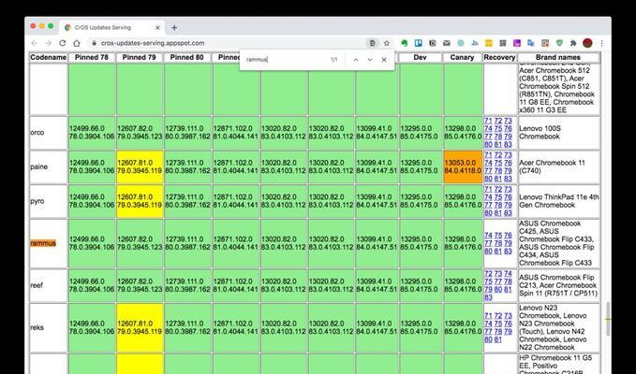Viewport: 636px width, 374px height.
Task: Click the Recovery column header
Action: point(500,57)
